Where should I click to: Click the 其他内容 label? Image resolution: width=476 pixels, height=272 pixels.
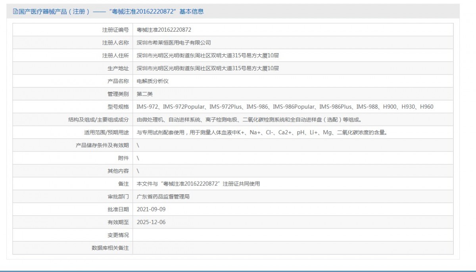[118, 171]
